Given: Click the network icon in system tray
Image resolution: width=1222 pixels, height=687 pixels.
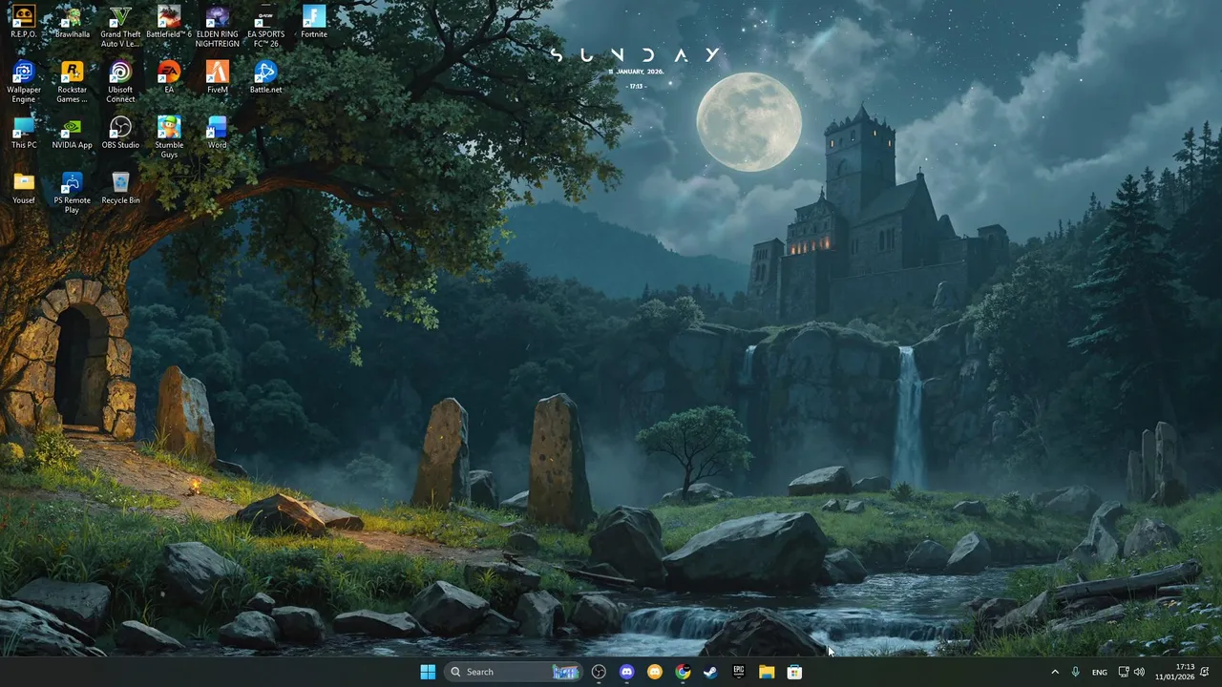Looking at the screenshot, I should [1124, 672].
